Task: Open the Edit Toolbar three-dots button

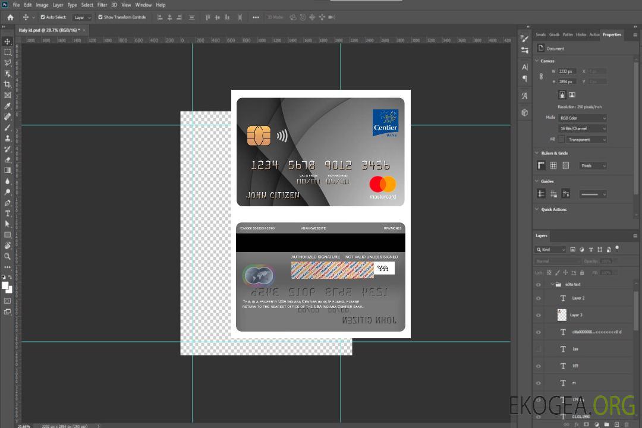Action: 7,267
